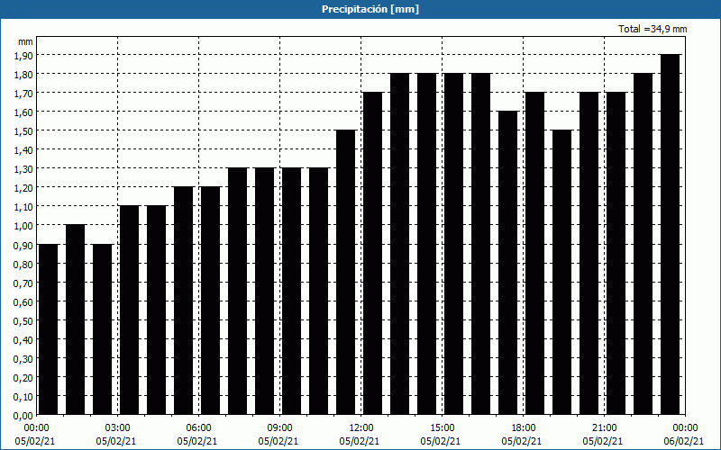
Task: Click the 03:00 time label on x-axis
Action: [118, 428]
